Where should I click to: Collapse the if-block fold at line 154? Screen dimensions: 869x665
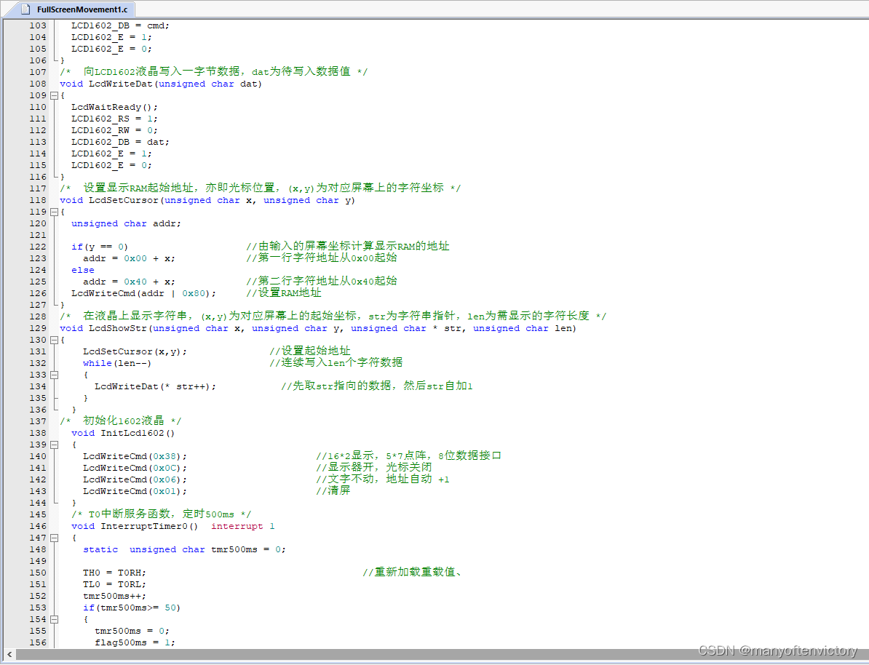pos(55,619)
